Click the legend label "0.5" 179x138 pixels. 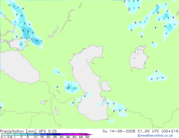(x=10, y=137)
